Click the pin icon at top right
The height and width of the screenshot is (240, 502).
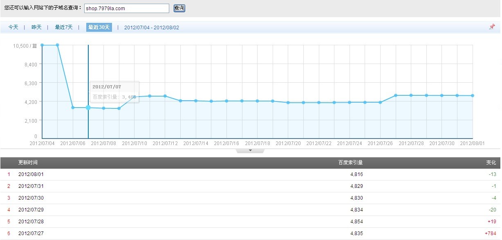click(x=492, y=27)
